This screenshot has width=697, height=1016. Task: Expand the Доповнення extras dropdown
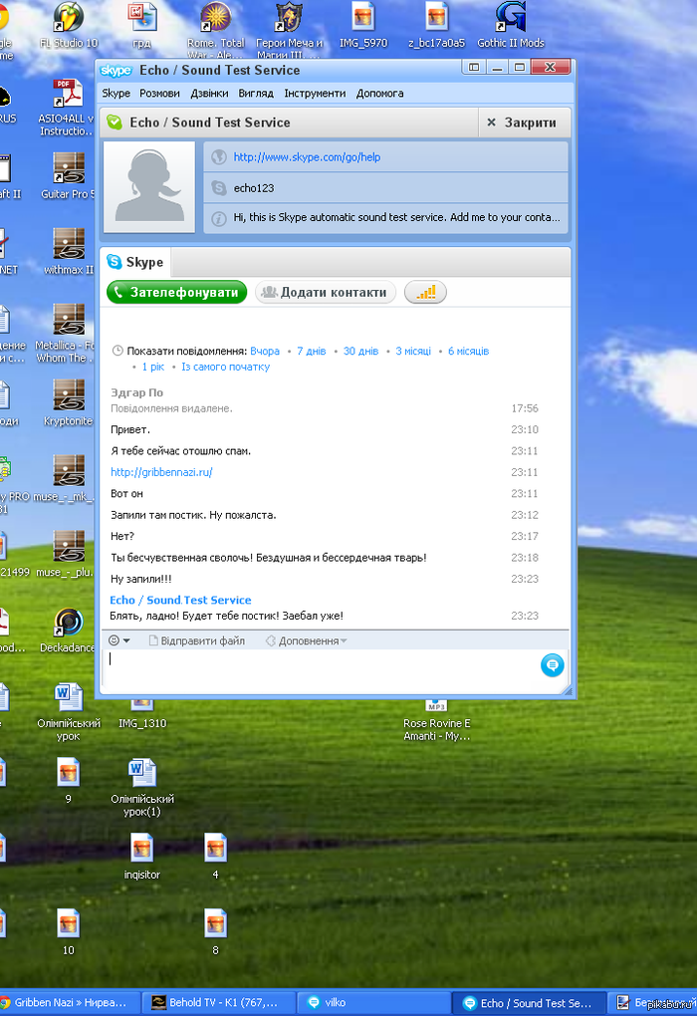pyautogui.click(x=307, y=640)
